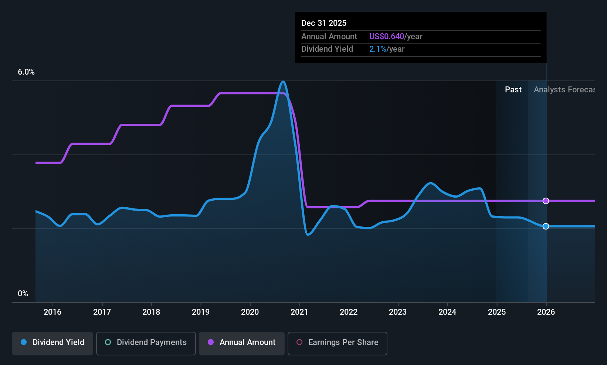Click the 2026 label on the x-axis
The height and width of the screenshot is (365, 607).
point(546,312)
